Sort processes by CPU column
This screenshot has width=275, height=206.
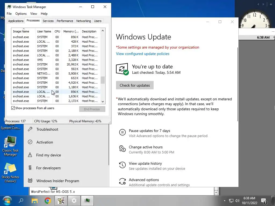click(57, 31)
